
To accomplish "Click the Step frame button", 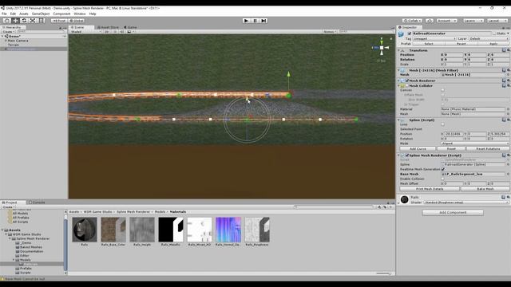I will 264,21.
